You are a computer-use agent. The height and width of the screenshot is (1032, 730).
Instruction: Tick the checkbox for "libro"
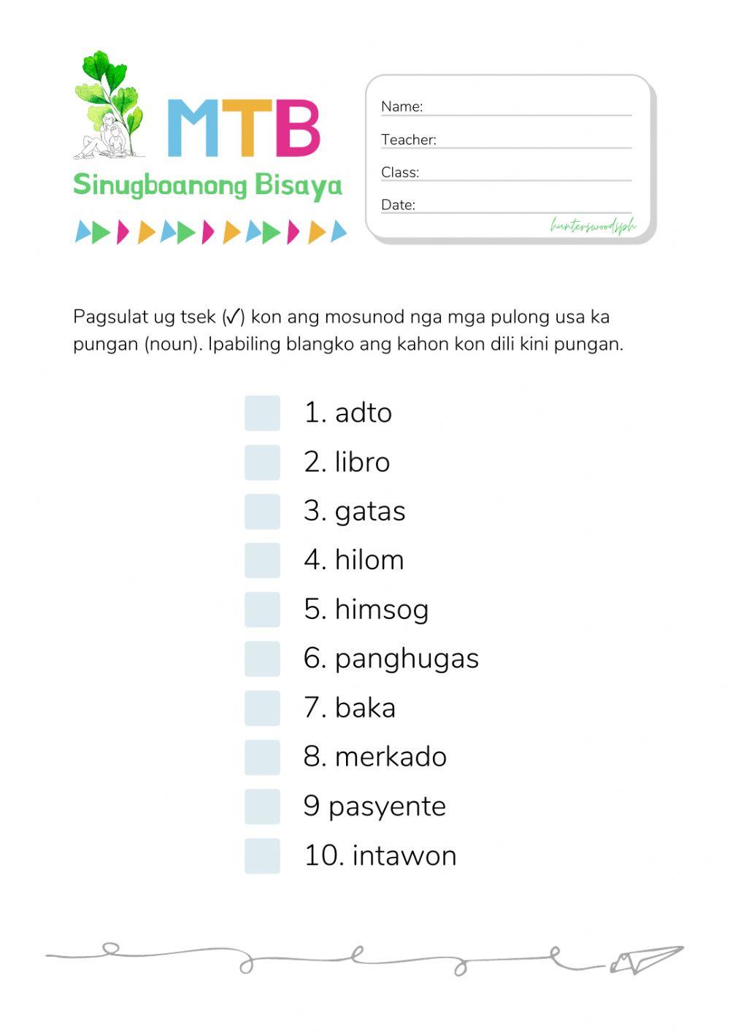(x=262, y=463)
